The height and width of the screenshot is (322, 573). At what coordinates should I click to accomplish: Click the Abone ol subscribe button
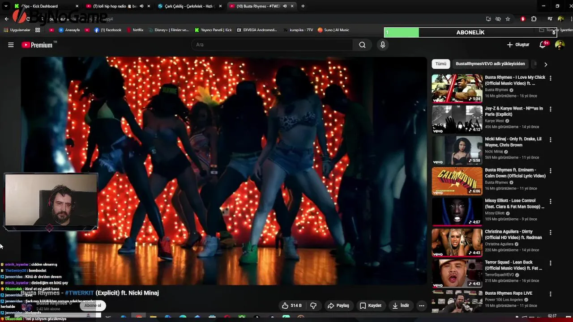click(93, 305)
